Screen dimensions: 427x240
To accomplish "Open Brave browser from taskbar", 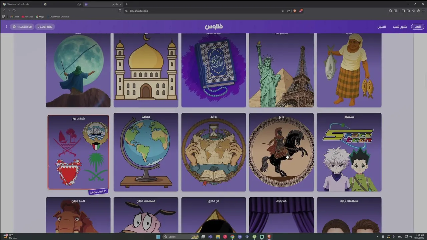I will (x=269, y=237).
